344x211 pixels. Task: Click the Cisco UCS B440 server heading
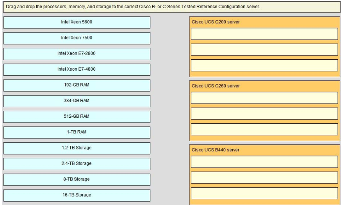click(216, 150)
